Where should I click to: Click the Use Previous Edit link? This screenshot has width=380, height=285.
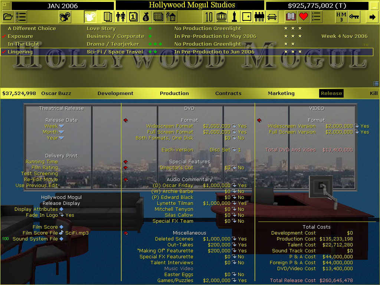click(x=37, y=186)
